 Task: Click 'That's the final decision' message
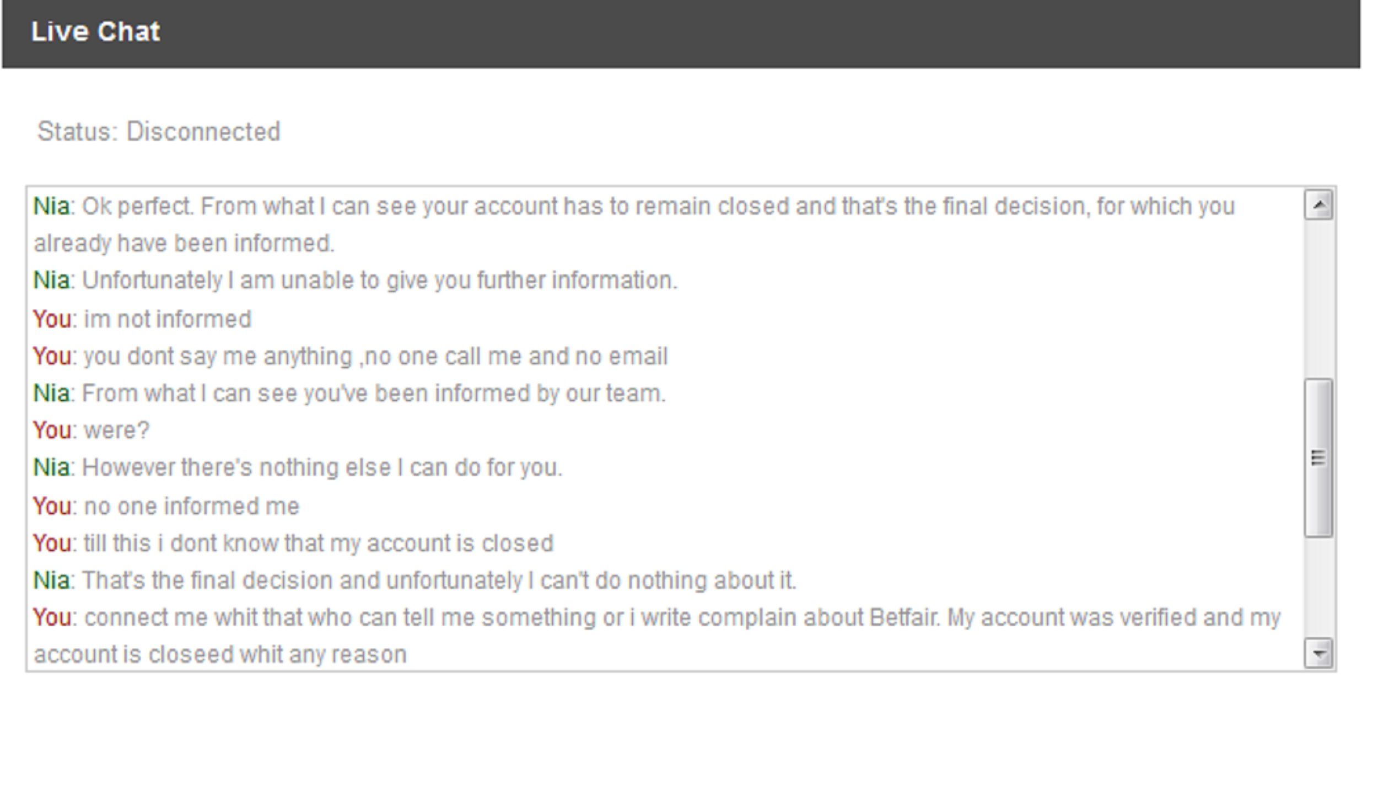point(415,581)
